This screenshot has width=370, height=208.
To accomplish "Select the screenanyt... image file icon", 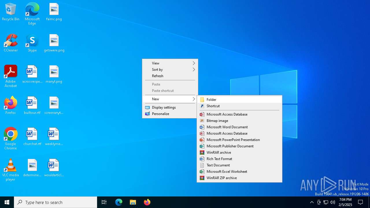I will [x=54, y=105].
